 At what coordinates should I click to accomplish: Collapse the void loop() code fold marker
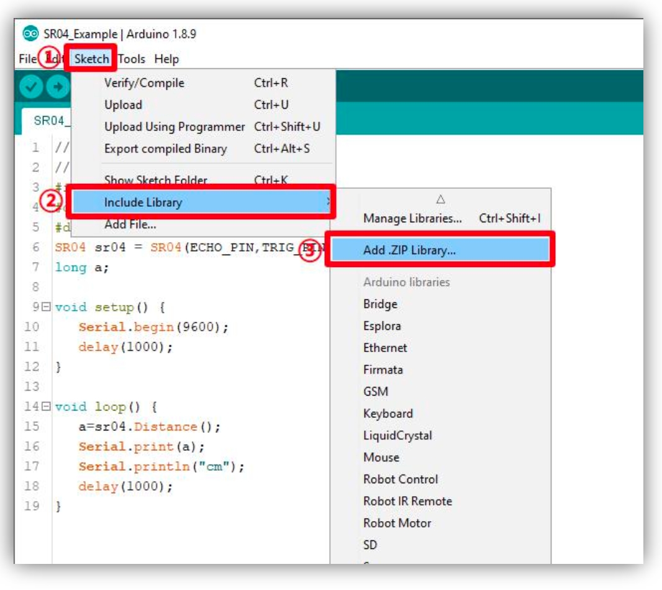pos(45,407)
